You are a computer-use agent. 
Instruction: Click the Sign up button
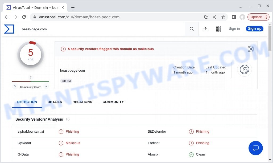pyautogui.click(x=255, y=28)
